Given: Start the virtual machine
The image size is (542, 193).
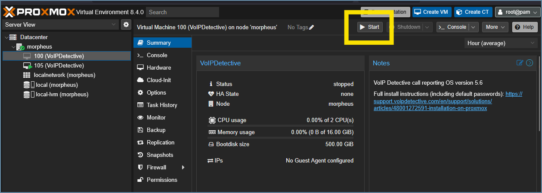Looking at the screenshot, I should point(370,27).
